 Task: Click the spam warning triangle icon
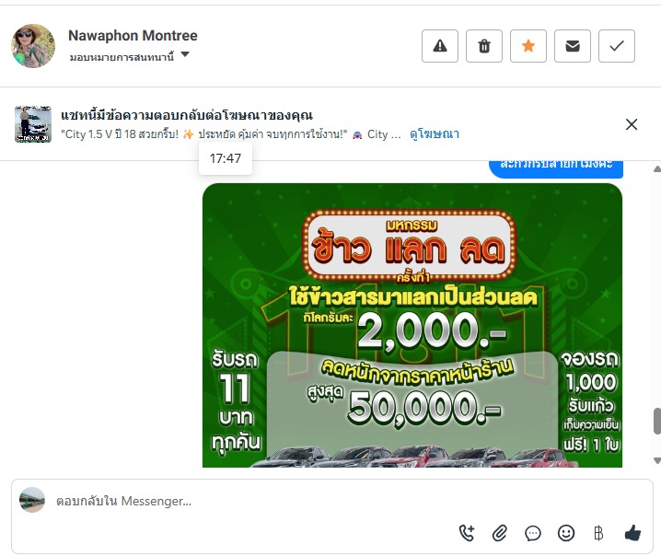(x=440, y=46)
